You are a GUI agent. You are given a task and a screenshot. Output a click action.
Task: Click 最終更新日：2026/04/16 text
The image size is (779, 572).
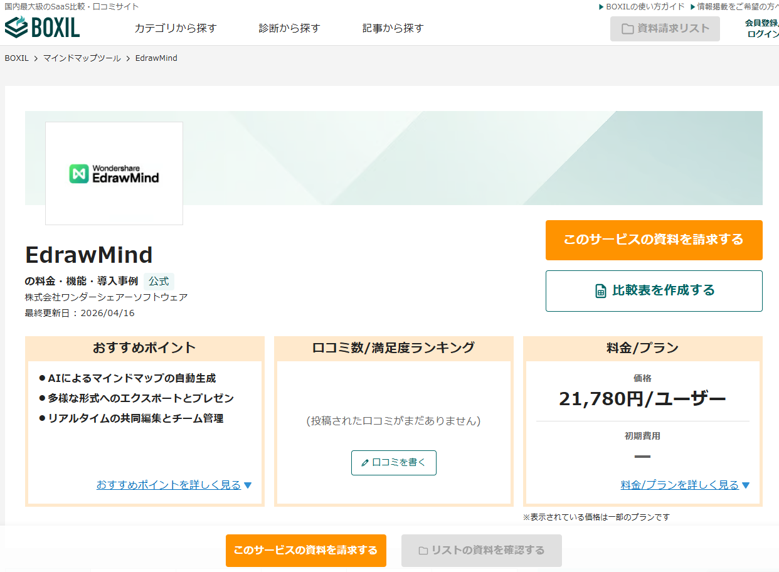pos(80,313)
